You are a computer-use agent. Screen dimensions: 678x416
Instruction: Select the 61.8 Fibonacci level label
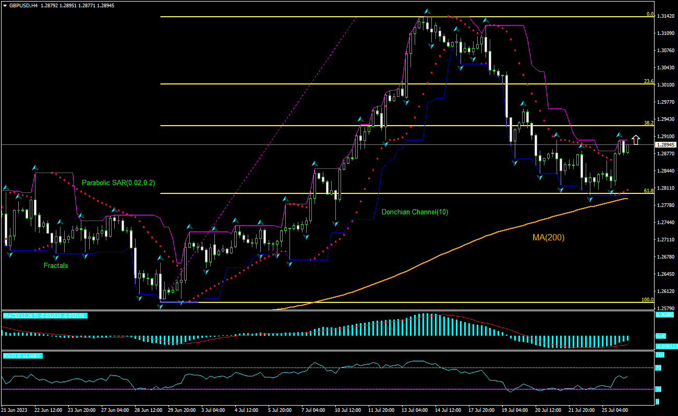648,191
